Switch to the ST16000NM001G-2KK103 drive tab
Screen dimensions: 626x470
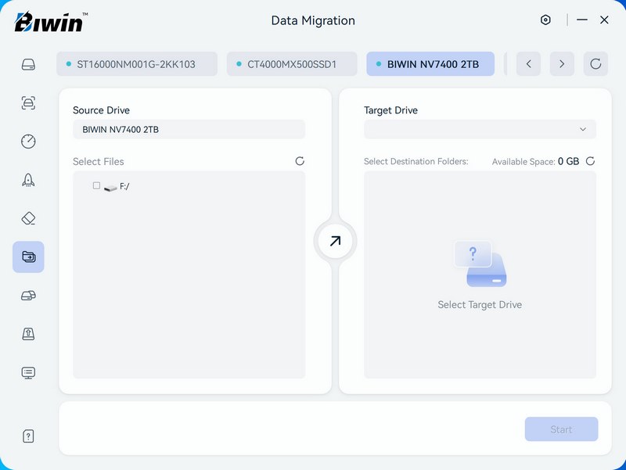pyautogui.click(x=137, y=64)
